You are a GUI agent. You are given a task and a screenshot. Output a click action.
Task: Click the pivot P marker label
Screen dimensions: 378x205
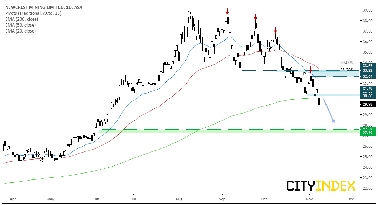coord(304,74)
